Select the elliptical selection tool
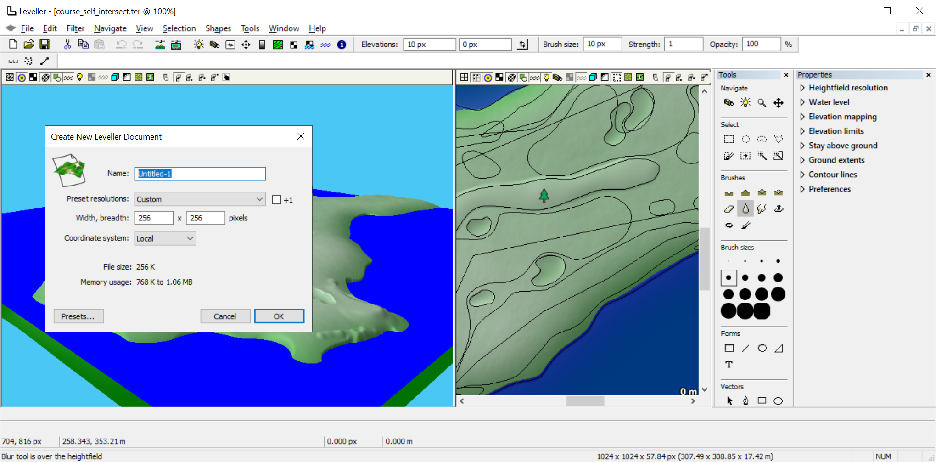This screenshot has width=936, height=462. (745, 139)
